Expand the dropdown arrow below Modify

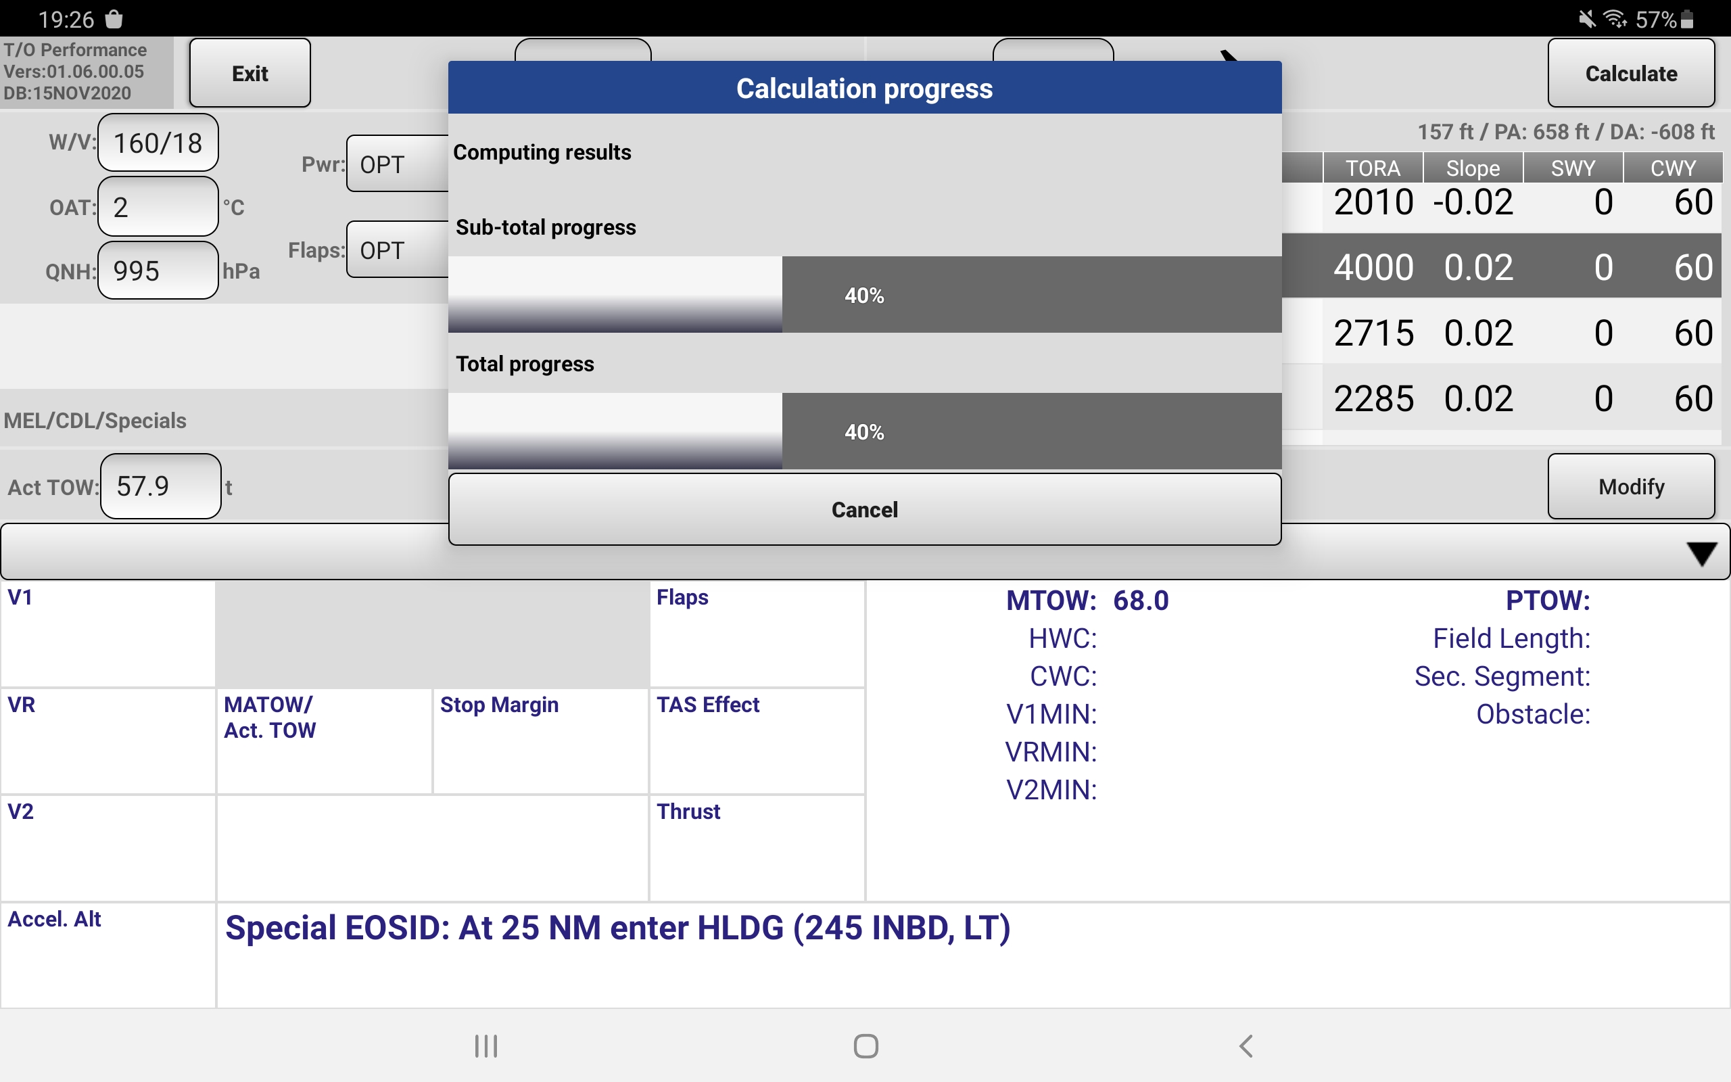(1702, 553)
